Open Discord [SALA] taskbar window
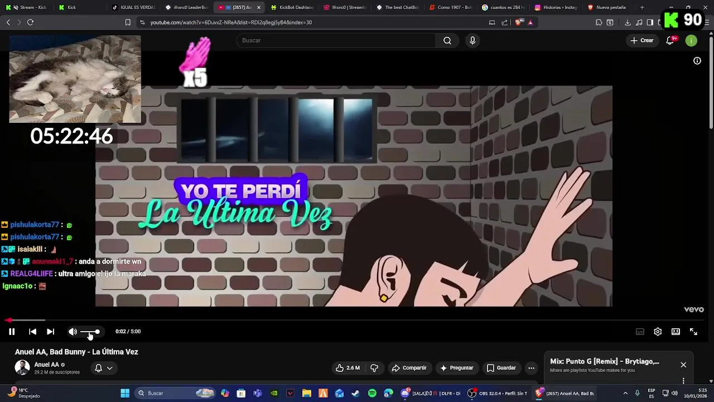This screenshot has height=402, width=714. click(432, 393)
